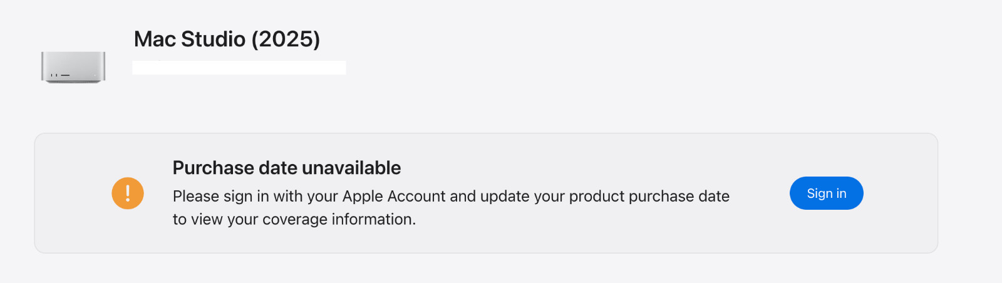Click the word with in alert message
This screenshot has width=1002, height=283.
coord(288,196)
